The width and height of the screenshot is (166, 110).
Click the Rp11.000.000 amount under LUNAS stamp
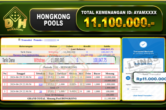tap(143, 64)
